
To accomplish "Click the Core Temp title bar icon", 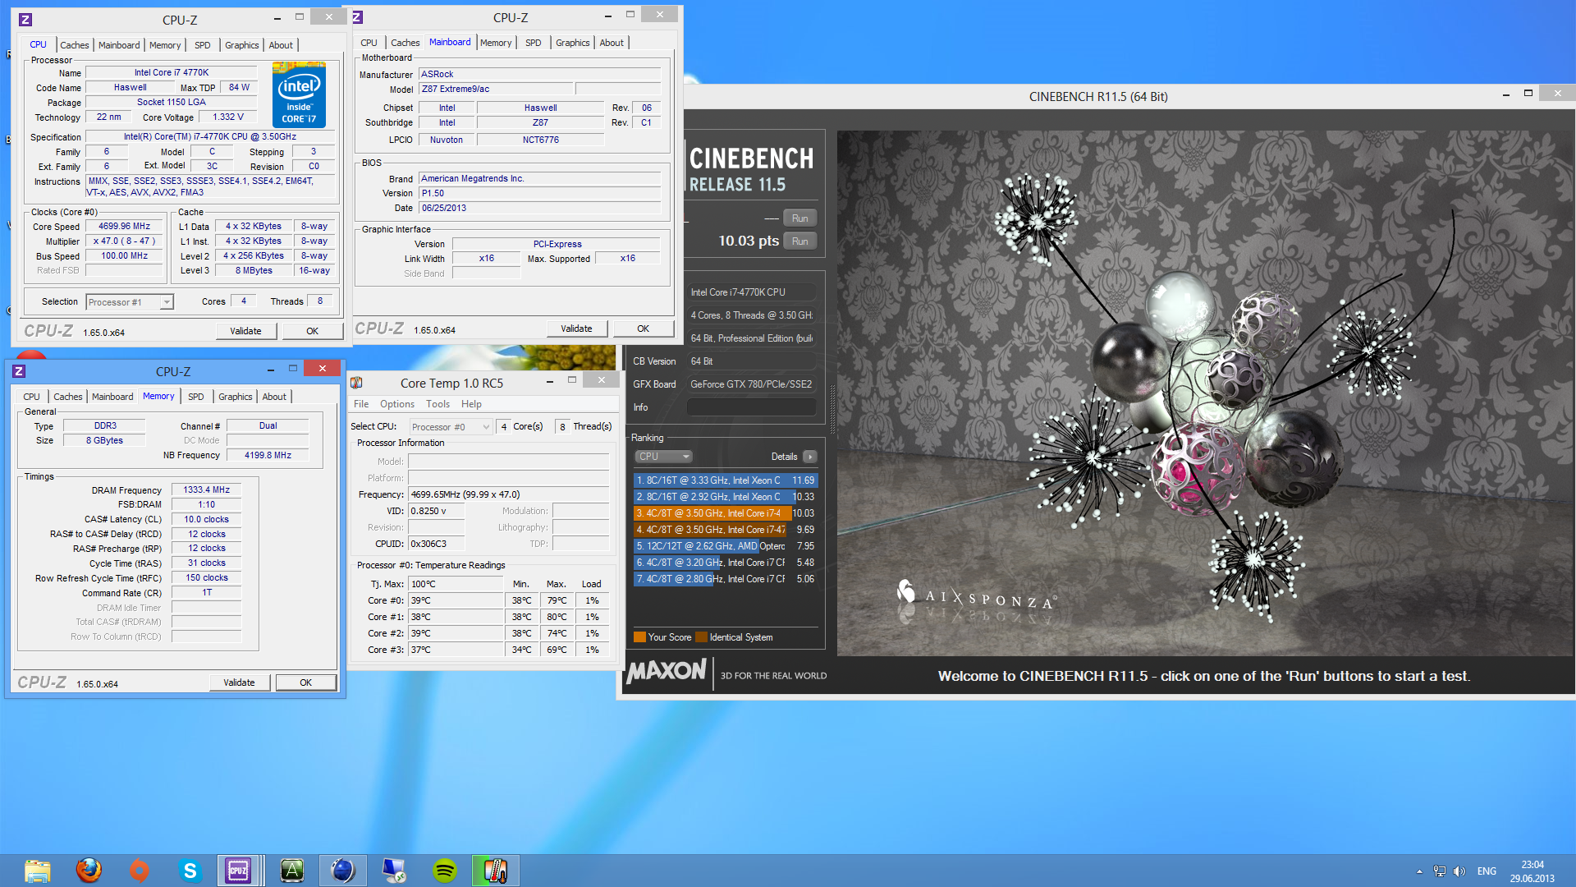I will pos(356,383).
